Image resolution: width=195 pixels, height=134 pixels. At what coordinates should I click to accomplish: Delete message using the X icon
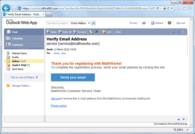click(97, 32)
